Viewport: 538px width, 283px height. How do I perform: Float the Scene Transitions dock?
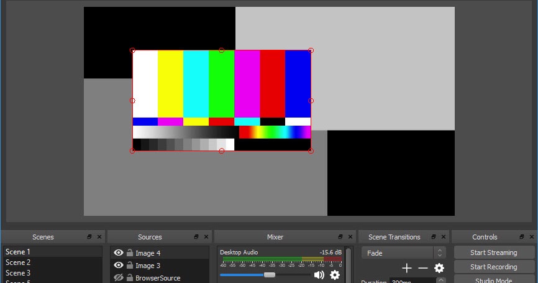pyautogui.click(x=434, y=236)
